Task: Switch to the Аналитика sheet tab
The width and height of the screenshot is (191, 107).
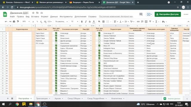Action: pos(116,98)
